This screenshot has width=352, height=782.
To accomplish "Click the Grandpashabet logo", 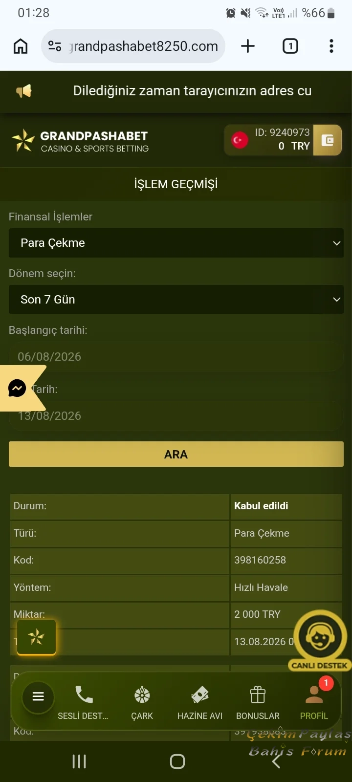I will (x=80, y=141).
